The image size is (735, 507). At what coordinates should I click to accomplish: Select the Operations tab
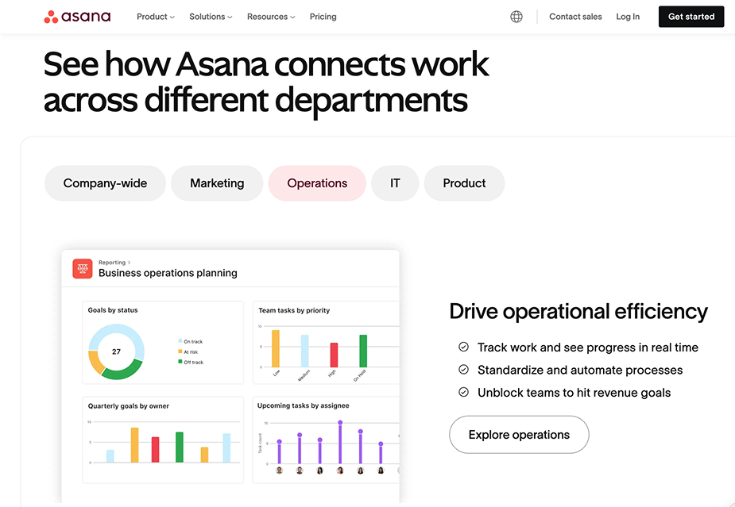[317, 183]
